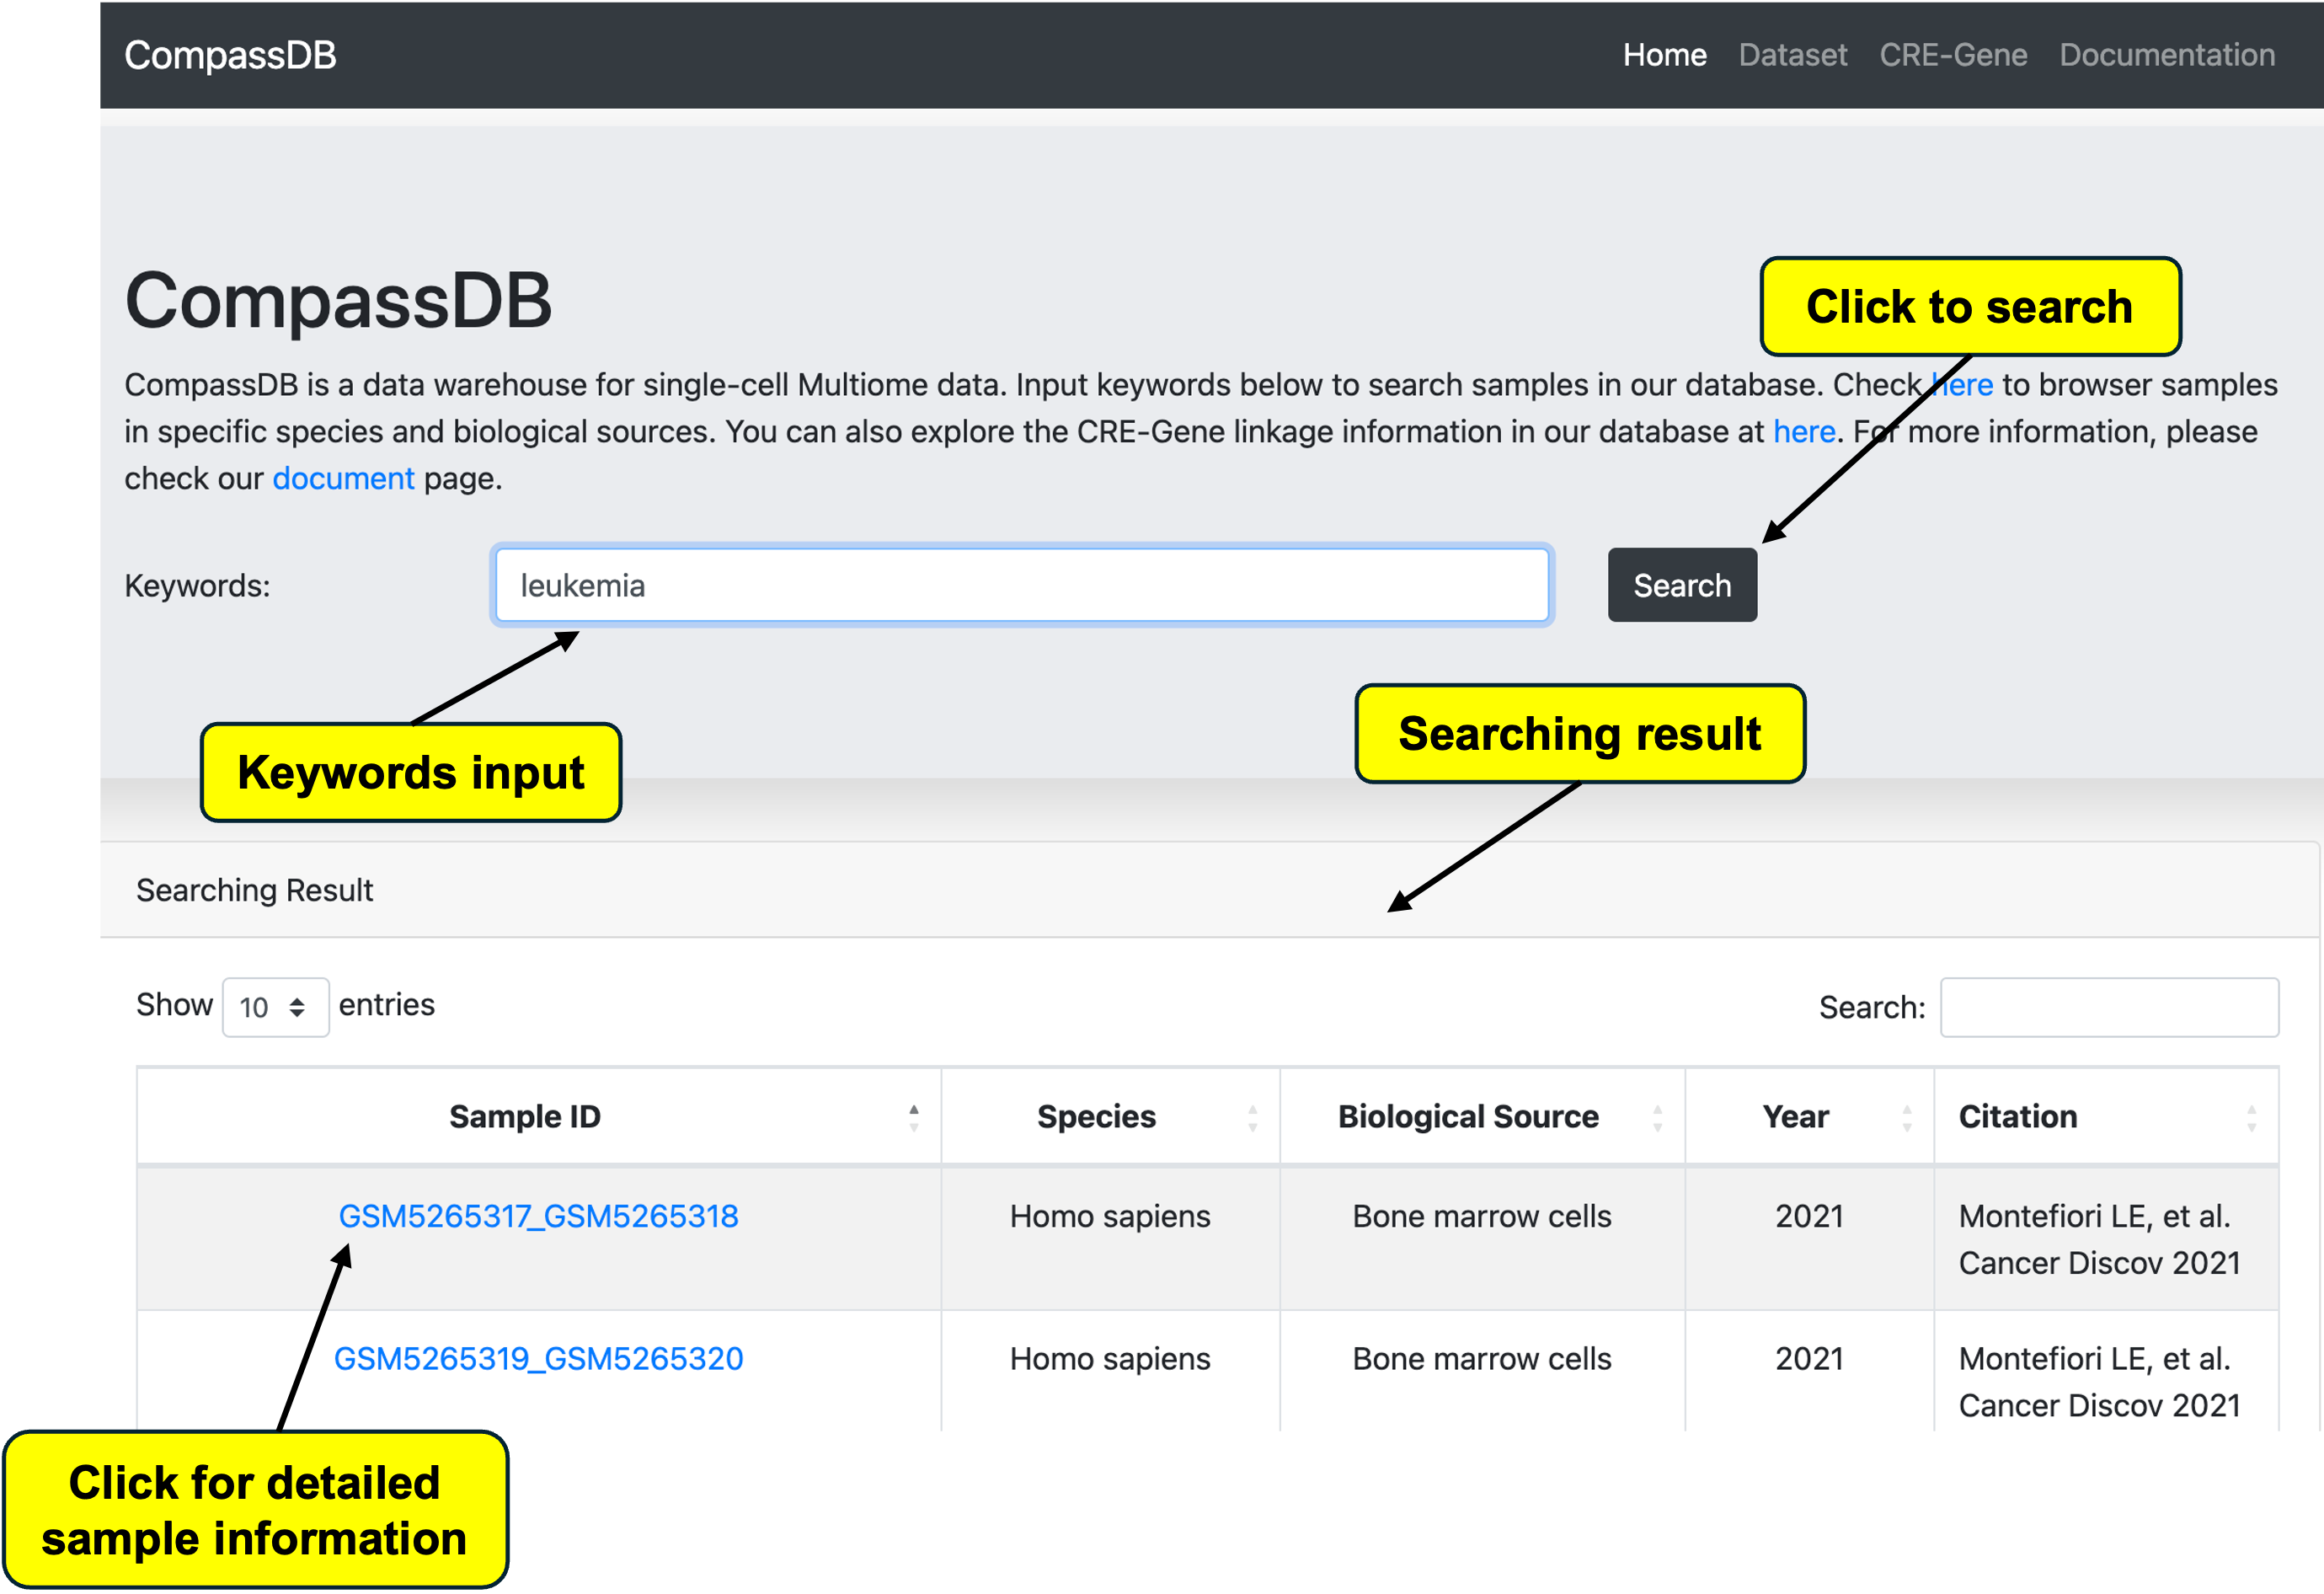Screen dimensions: 2324x1594
Task: Open sample GSM5265319_GSM5265320 details
Action: click(538, 1359)
